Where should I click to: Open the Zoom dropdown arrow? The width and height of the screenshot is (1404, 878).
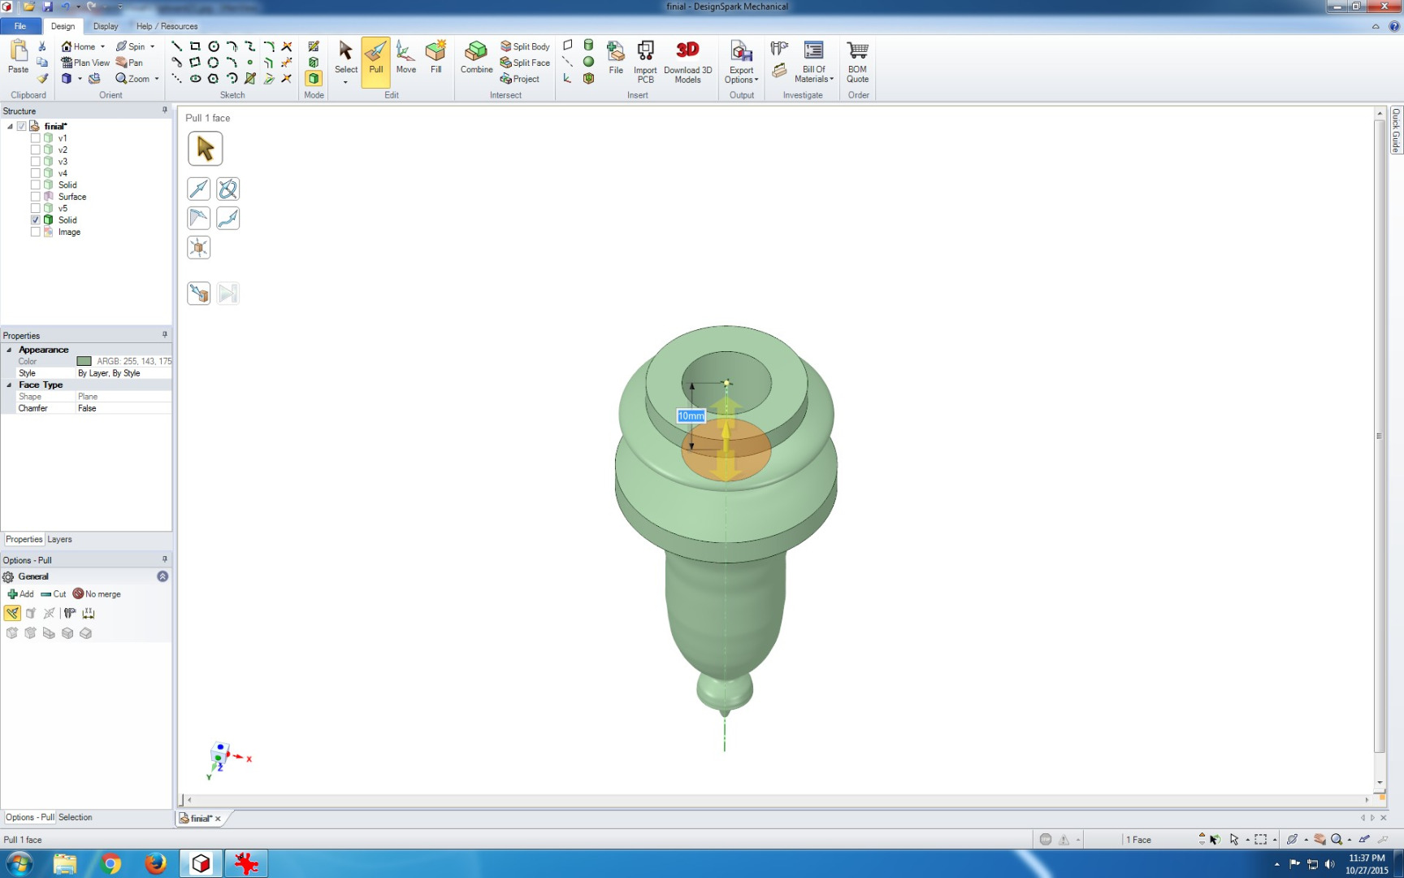tap(157, 79)
